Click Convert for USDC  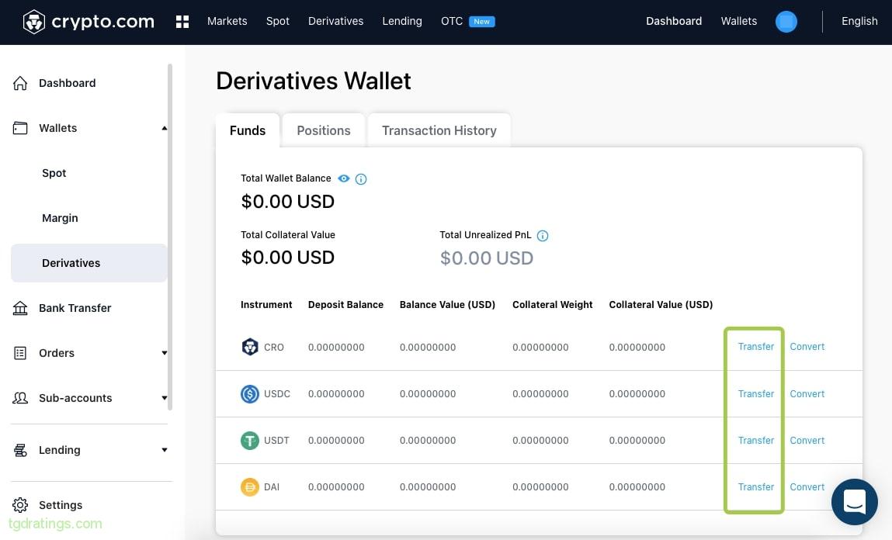[x=807, y=393]
